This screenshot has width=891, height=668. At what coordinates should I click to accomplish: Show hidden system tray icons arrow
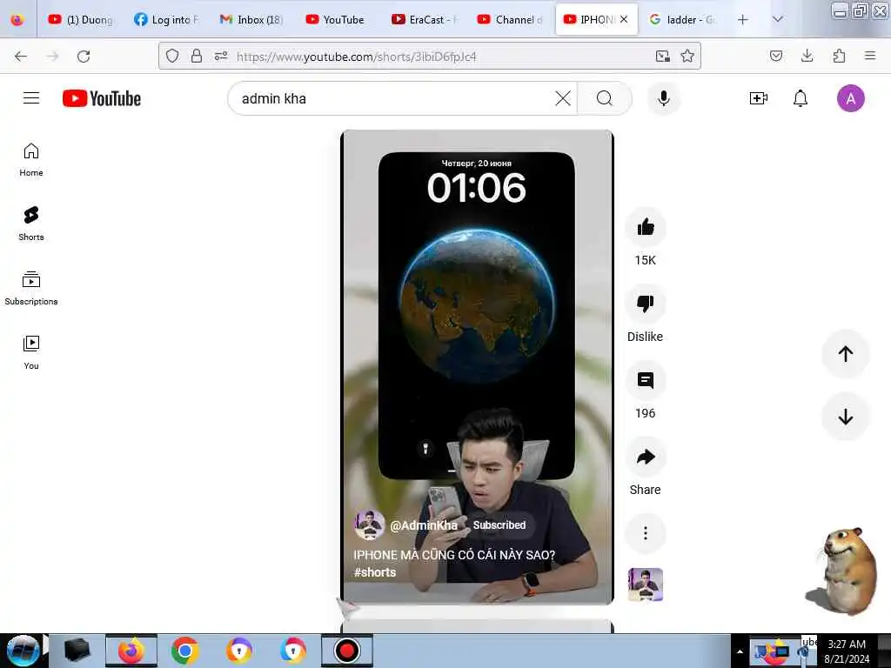[740, 651]
